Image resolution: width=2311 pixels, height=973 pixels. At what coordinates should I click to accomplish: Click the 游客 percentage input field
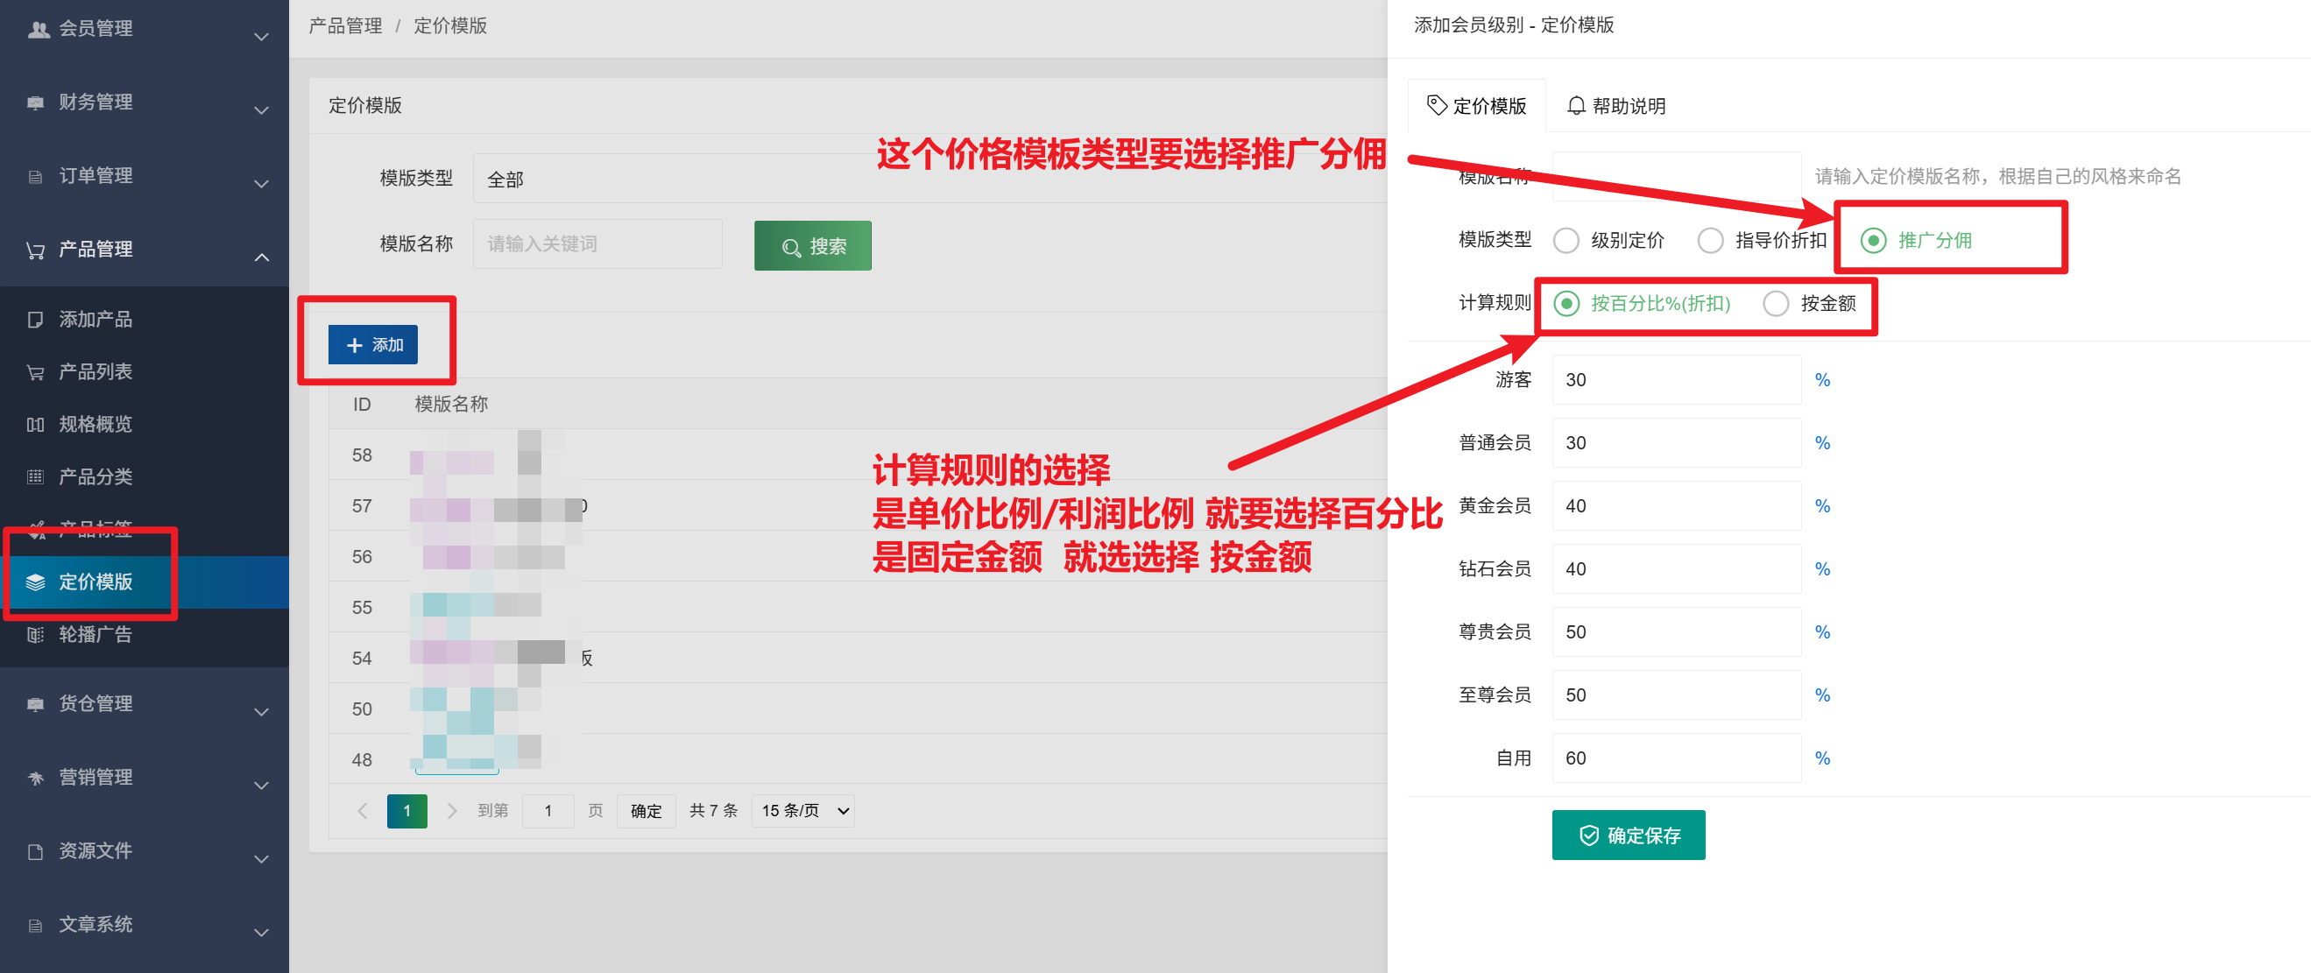pyautogui.click(x=1676, y=379)
